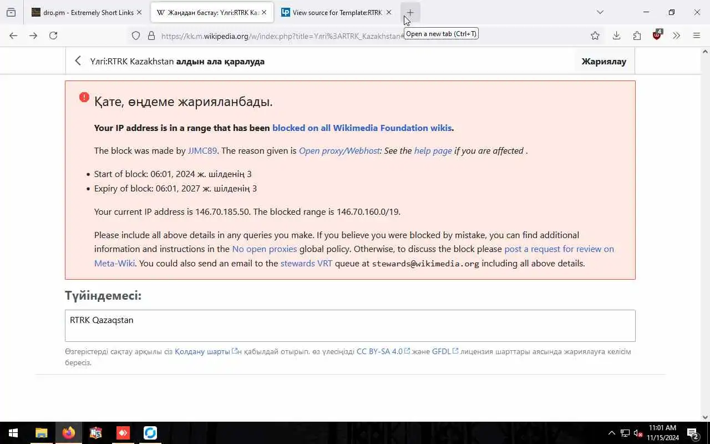710x444 pixels.
Task: Open the Қолдану шарттары terms link
Action: (x=206, y=351)
